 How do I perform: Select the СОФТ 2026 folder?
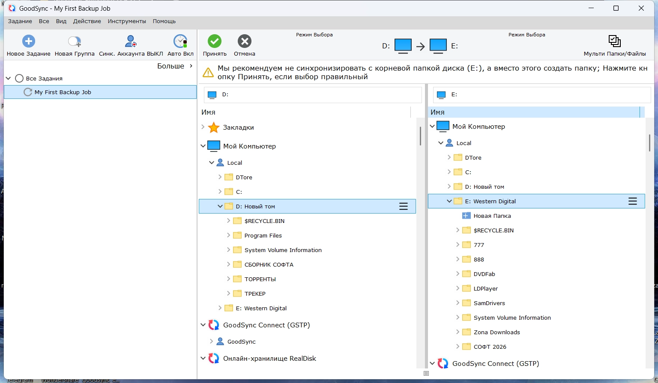tap(490, 347)
